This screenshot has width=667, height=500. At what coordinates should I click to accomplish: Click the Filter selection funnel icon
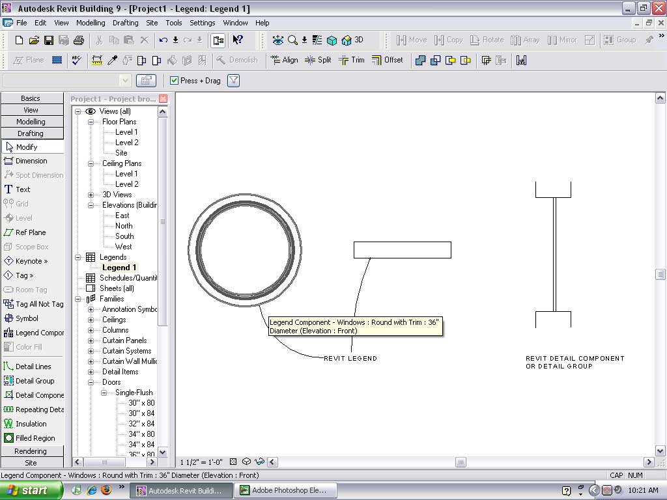233,81
